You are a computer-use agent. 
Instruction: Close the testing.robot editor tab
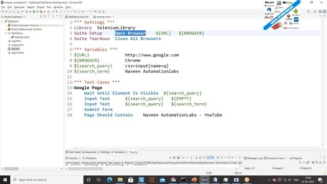(113, 17)
